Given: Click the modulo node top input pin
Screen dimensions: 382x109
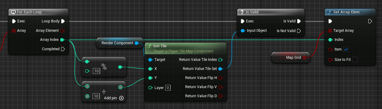Looking at the screenshot, I should (x=87, y=62).
